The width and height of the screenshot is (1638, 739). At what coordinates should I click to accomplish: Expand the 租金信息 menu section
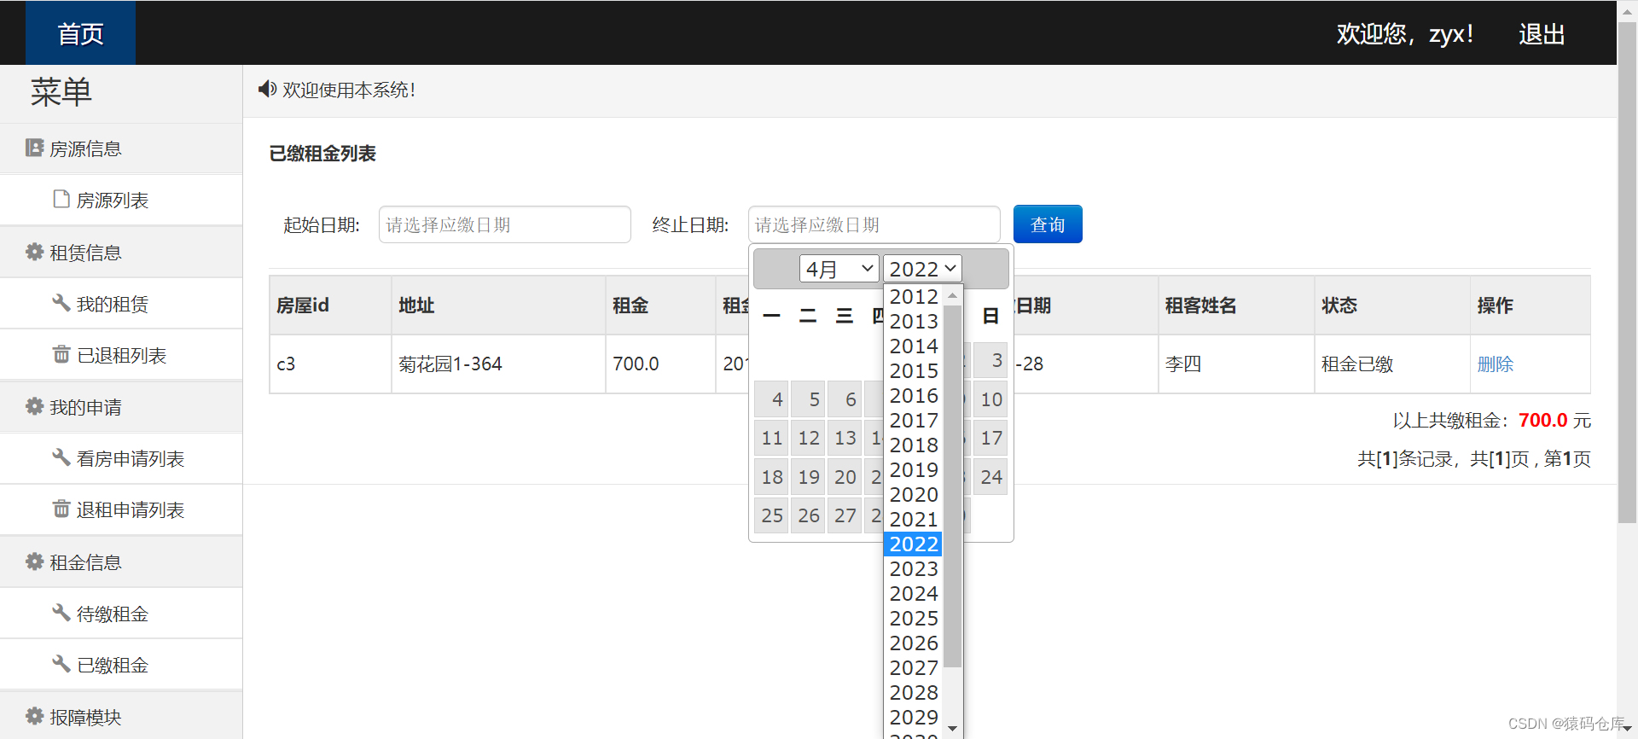point(121,562)
